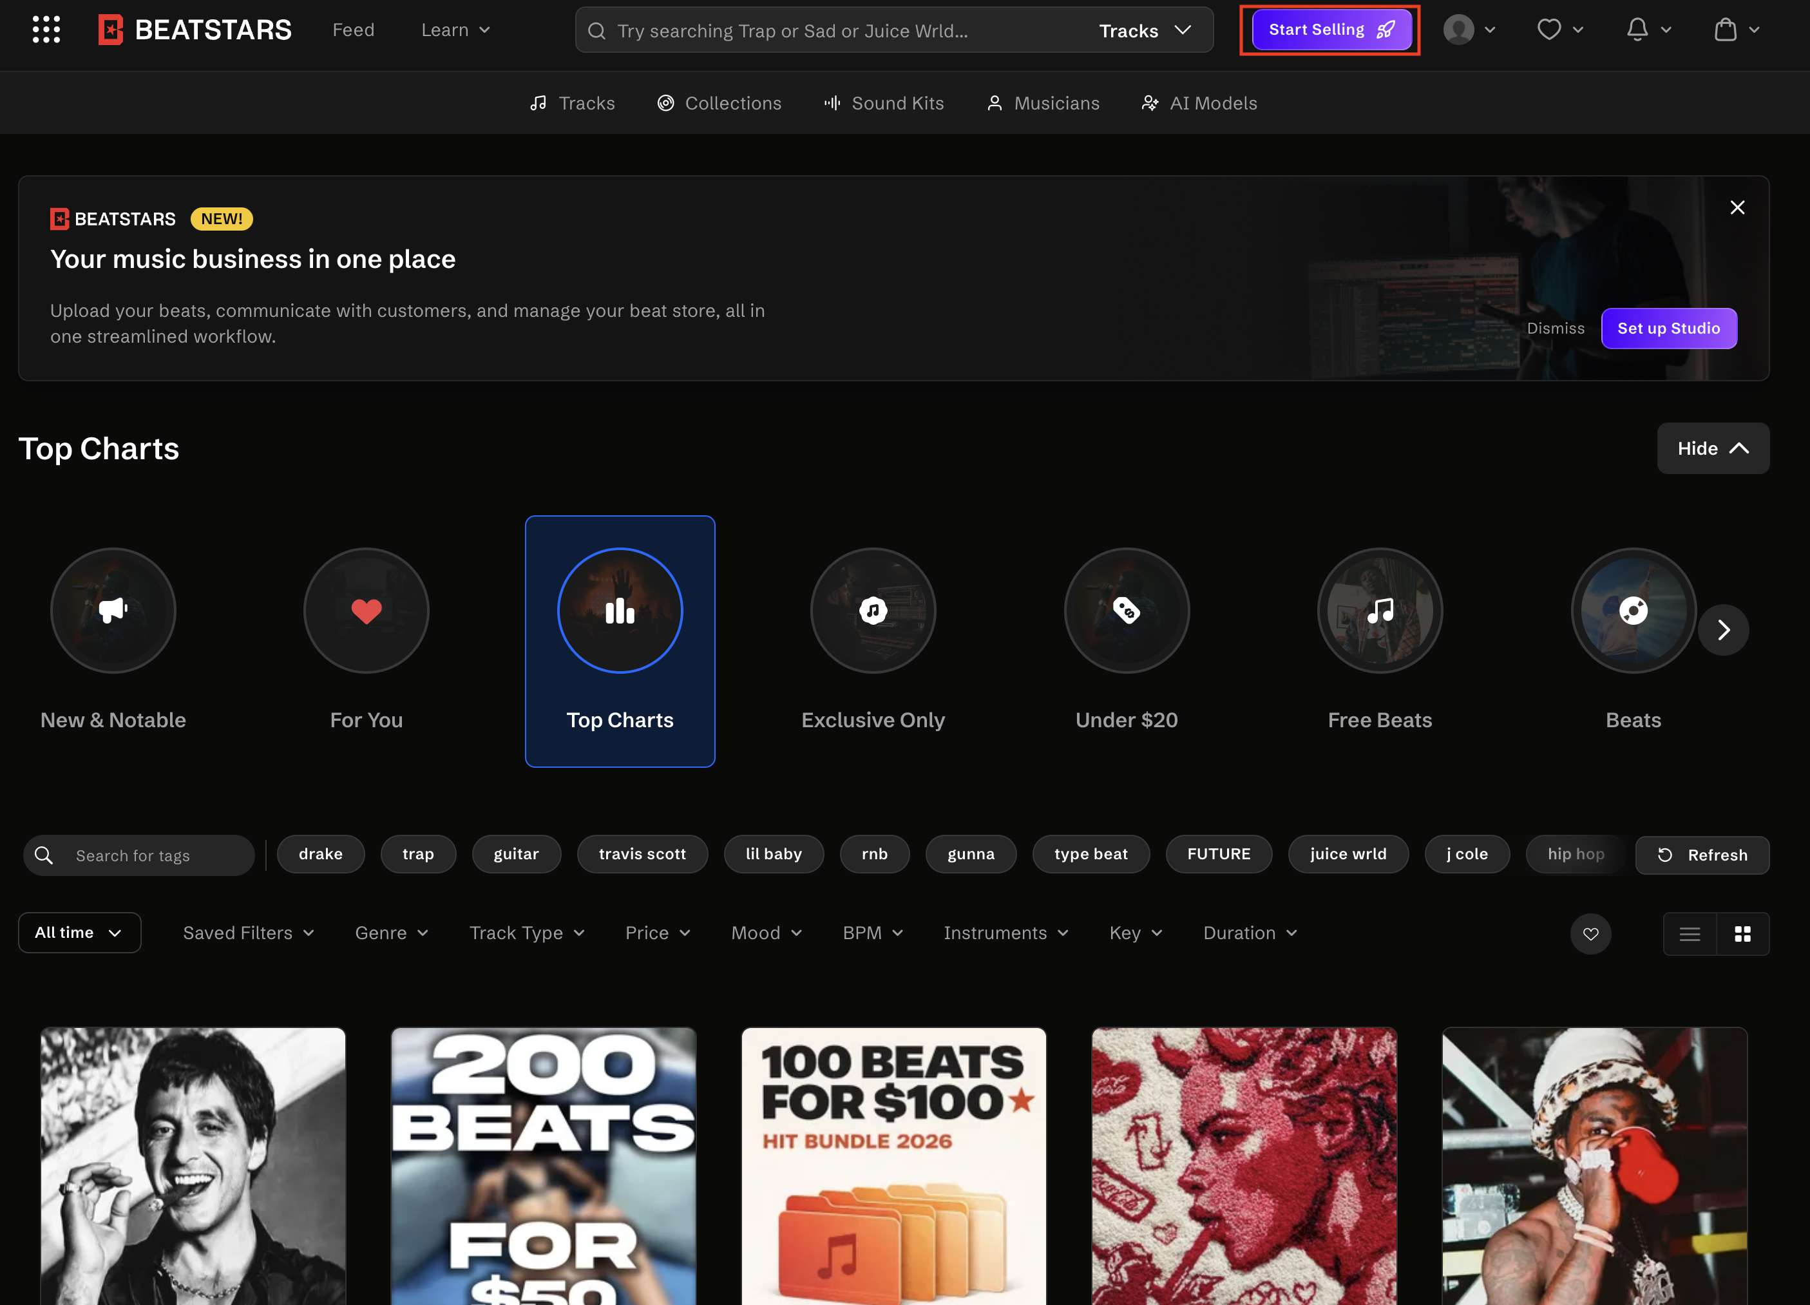Select the For You heart category
Image resolution: width=1810 pixels, height=1305 pixels.
[x=367, y=611]
